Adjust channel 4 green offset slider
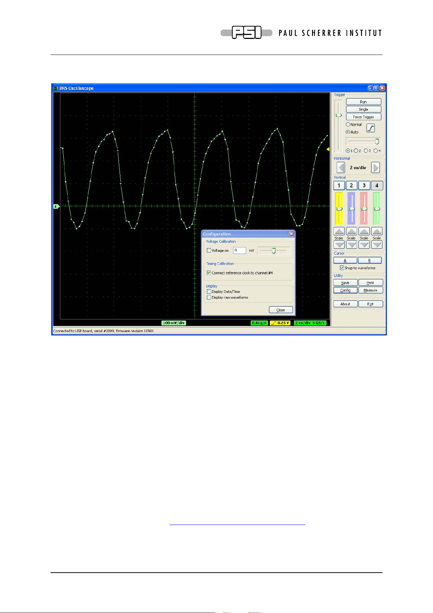The width and height of the screenshot is (433, 613). (x=377, y=208)
